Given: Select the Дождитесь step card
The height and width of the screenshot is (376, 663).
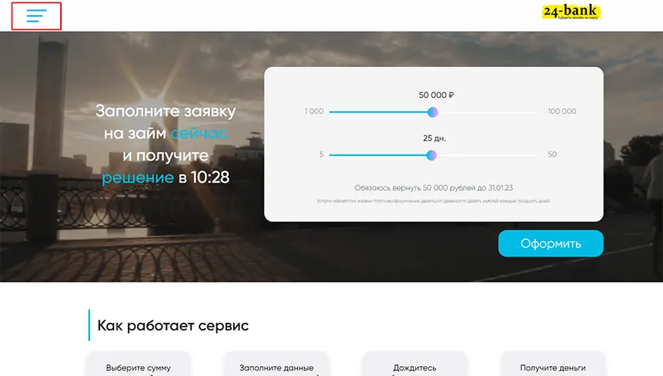Looking at the screenshot, I should [x=415, y=364].
